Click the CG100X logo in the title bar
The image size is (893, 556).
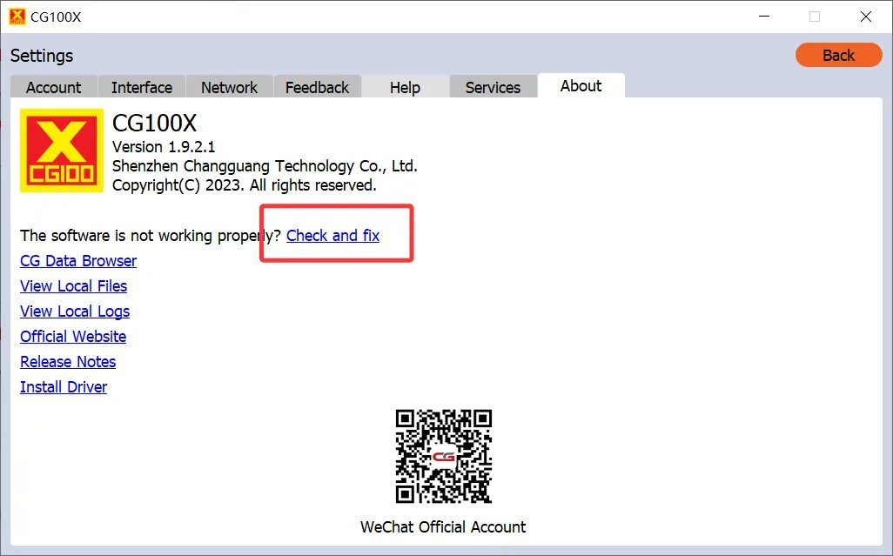[17, 17]
